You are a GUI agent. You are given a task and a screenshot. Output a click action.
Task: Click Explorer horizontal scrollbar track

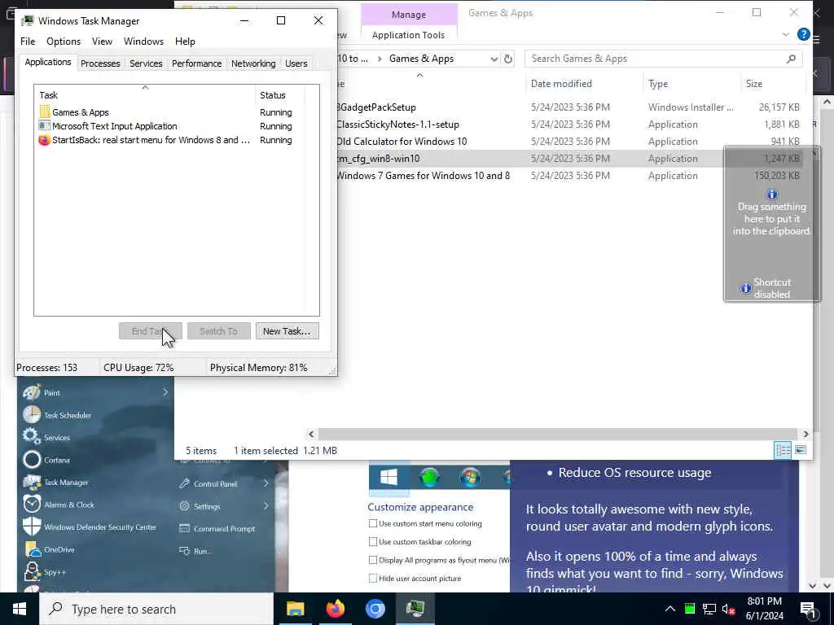coord(557,435)
